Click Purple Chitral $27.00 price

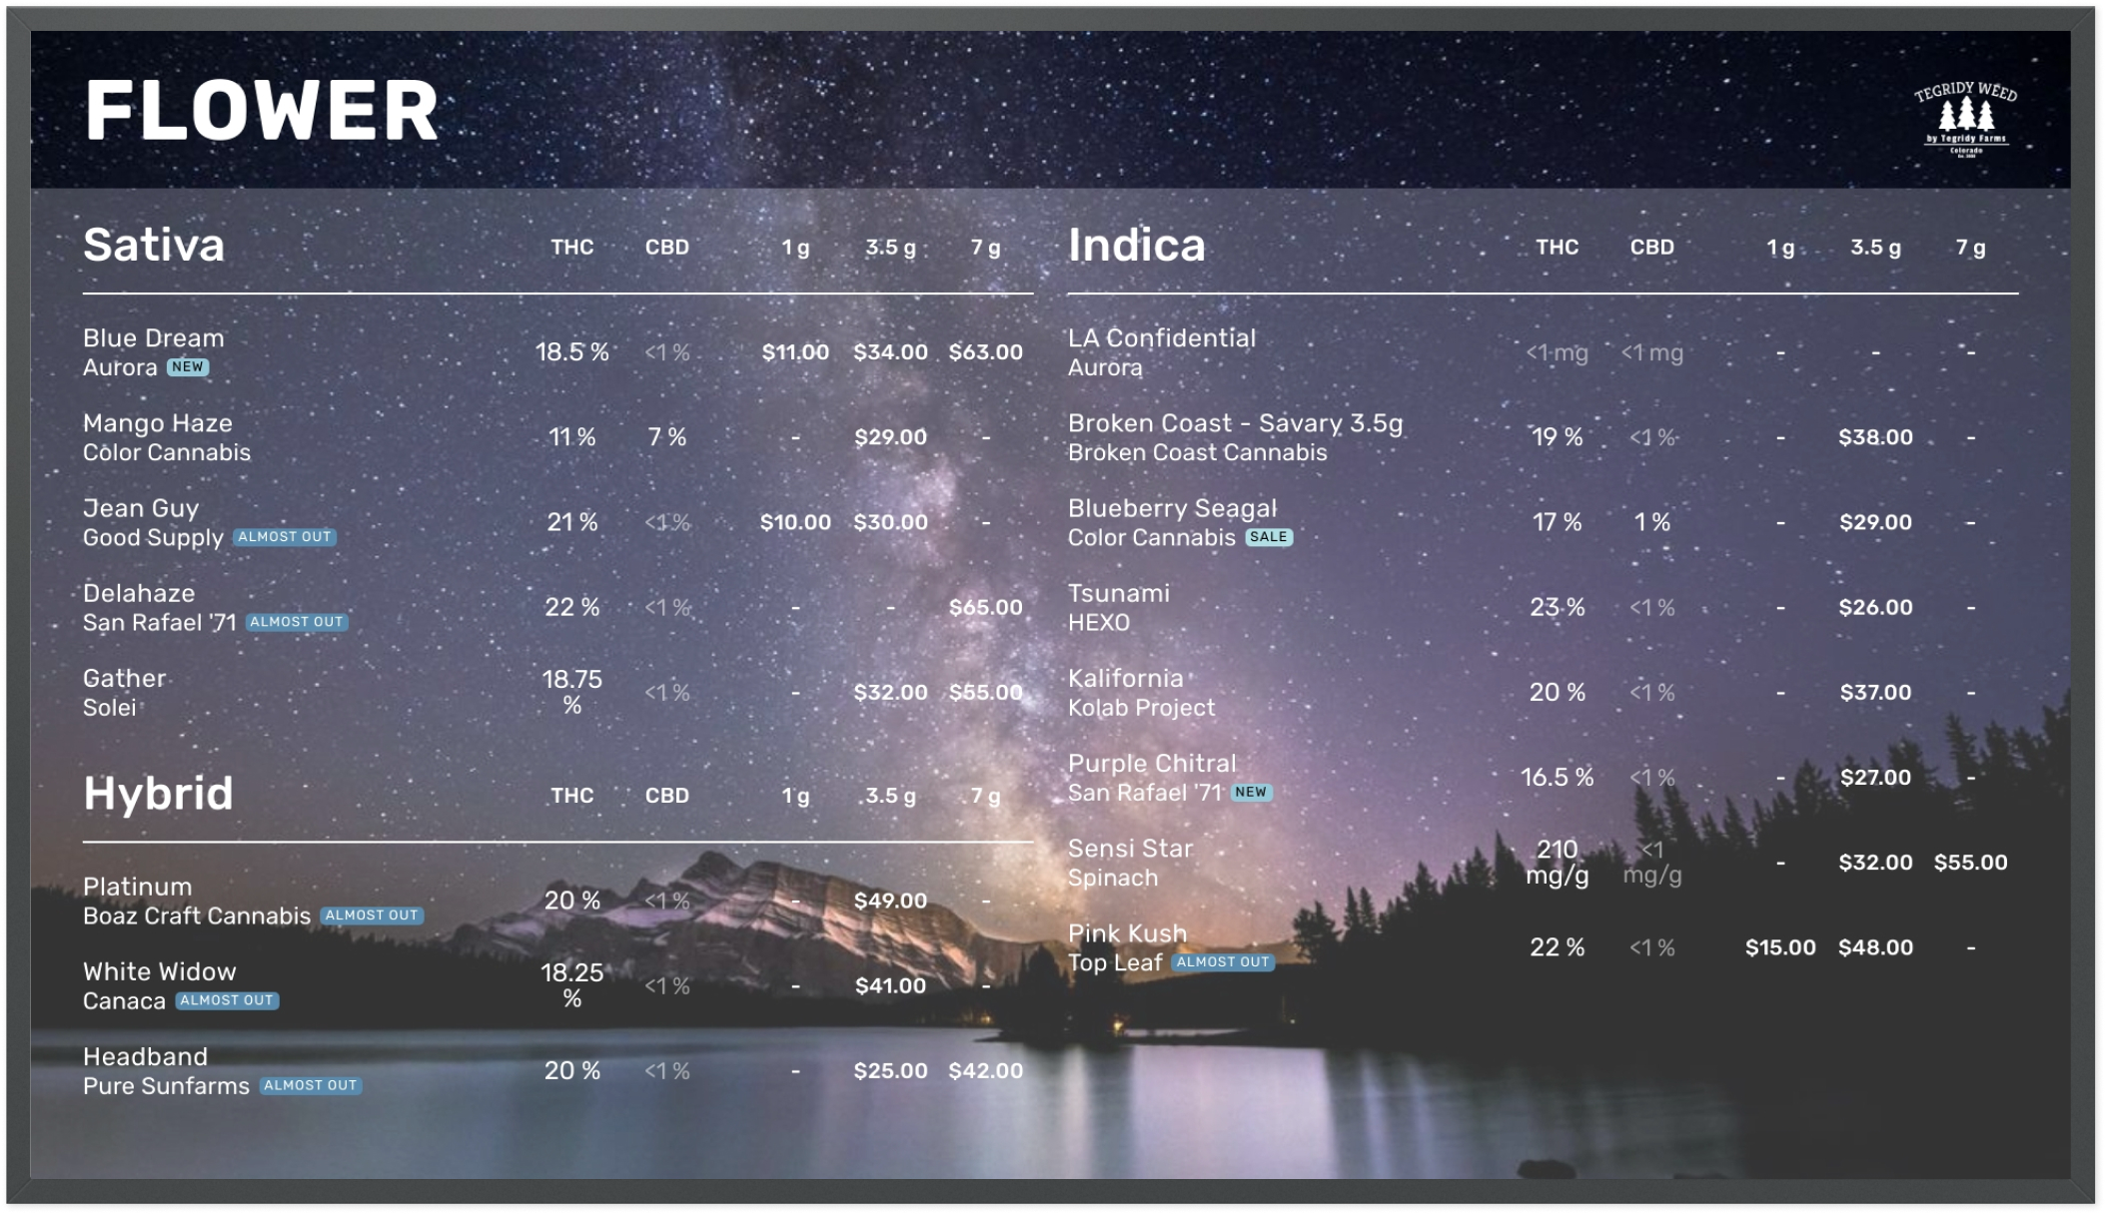[1875, 777]
